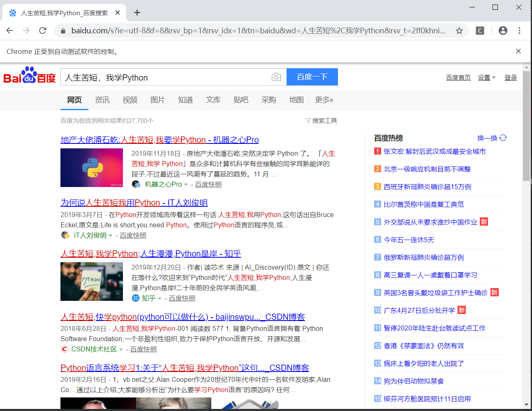
Task: Click the rank 1 hot badge
Action: (x=377, y=151)
